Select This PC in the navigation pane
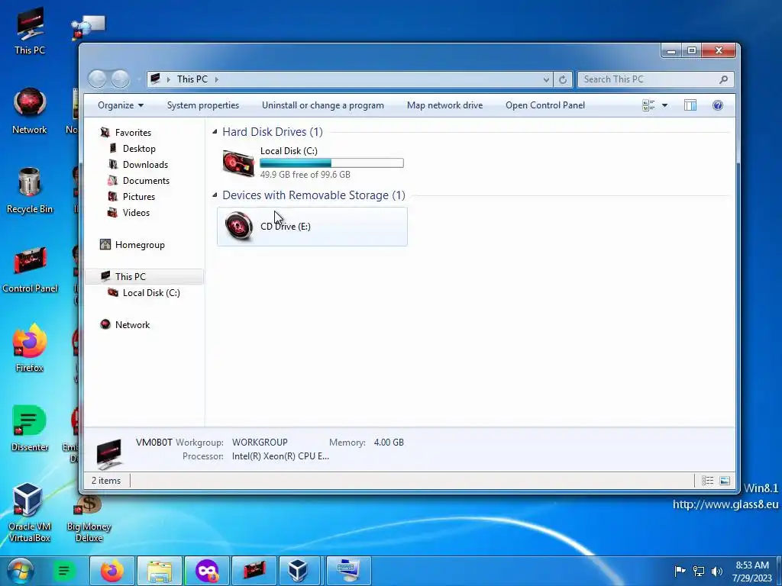Viewport: 782px width, 586px height. tap(144, 276)
